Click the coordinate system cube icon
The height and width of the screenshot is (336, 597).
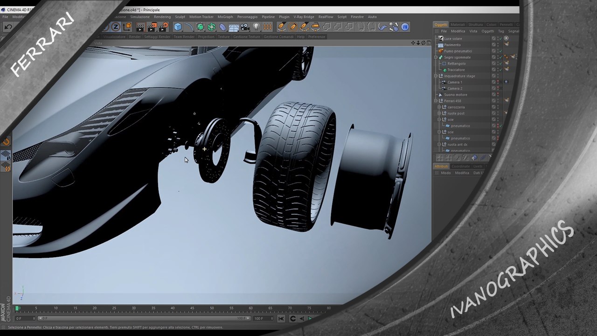pos(126,27)
